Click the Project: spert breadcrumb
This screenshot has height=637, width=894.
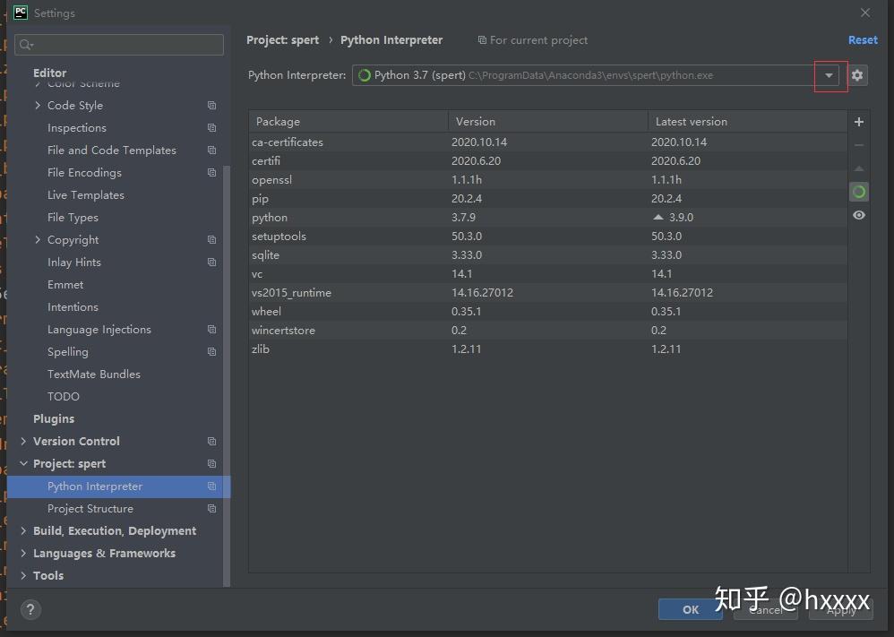(282, 39)
